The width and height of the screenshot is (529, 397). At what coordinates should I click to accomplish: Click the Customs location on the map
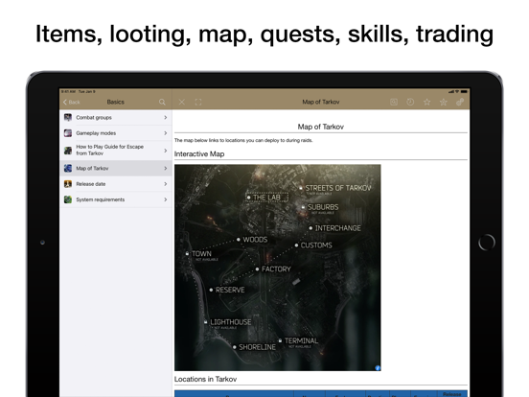(313, 245)
